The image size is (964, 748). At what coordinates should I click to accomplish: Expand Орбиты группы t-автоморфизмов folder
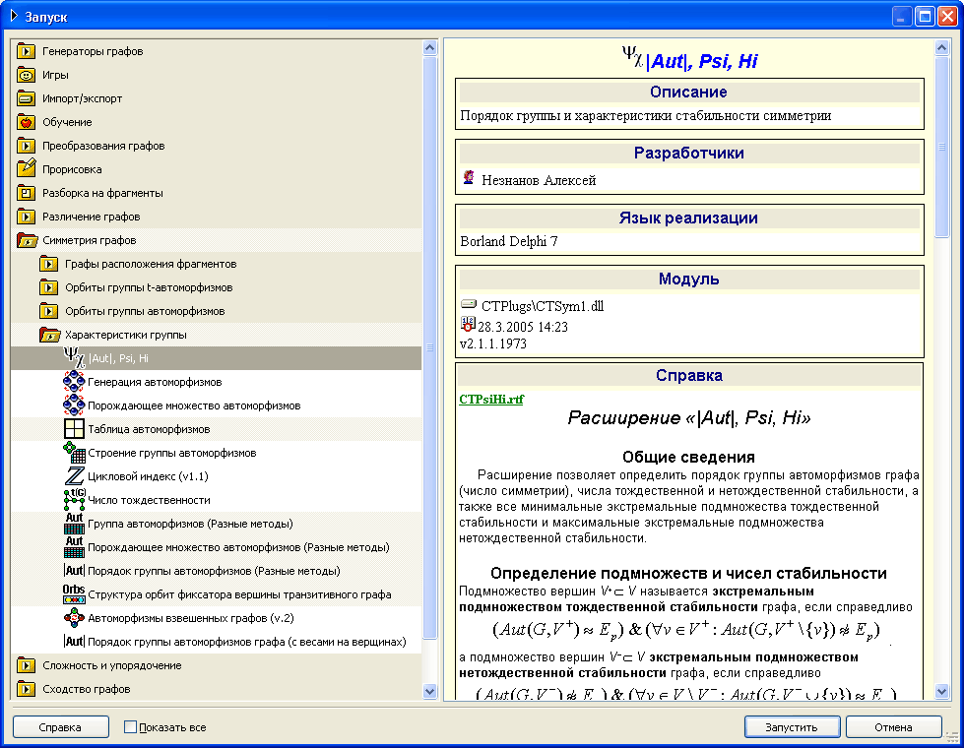click(48, 287)
